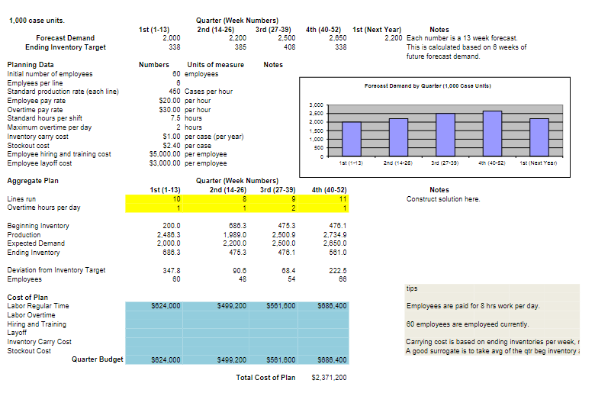This screenshot has width=595, height=393.
Task: Click the Overtime pay rate value $30.00
Action: pyautogui.click(x=169, y=110)
